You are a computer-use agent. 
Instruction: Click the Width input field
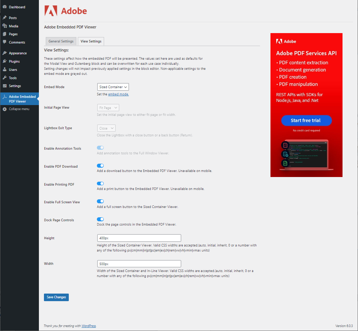coord(139,264)
